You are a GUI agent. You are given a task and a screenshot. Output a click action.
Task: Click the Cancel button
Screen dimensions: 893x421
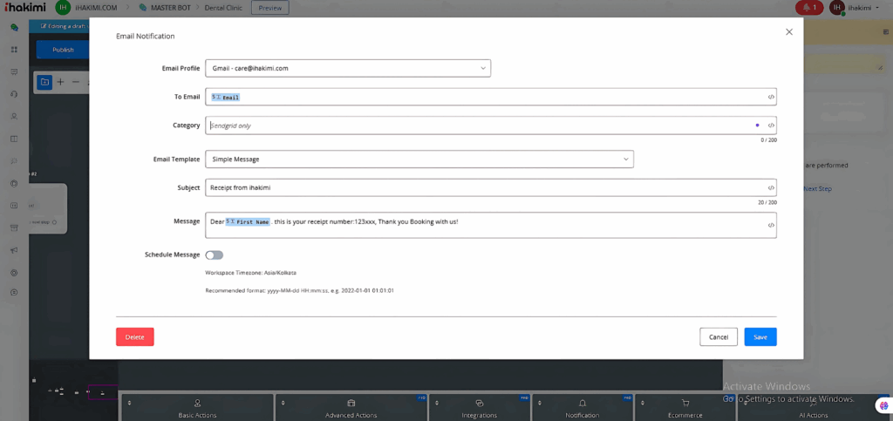[x=718, y=336]
